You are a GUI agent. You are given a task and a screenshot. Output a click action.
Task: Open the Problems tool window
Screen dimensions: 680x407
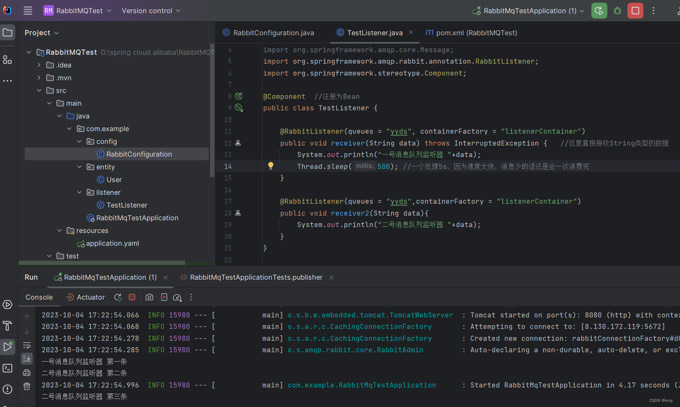(x=8, y=389)
